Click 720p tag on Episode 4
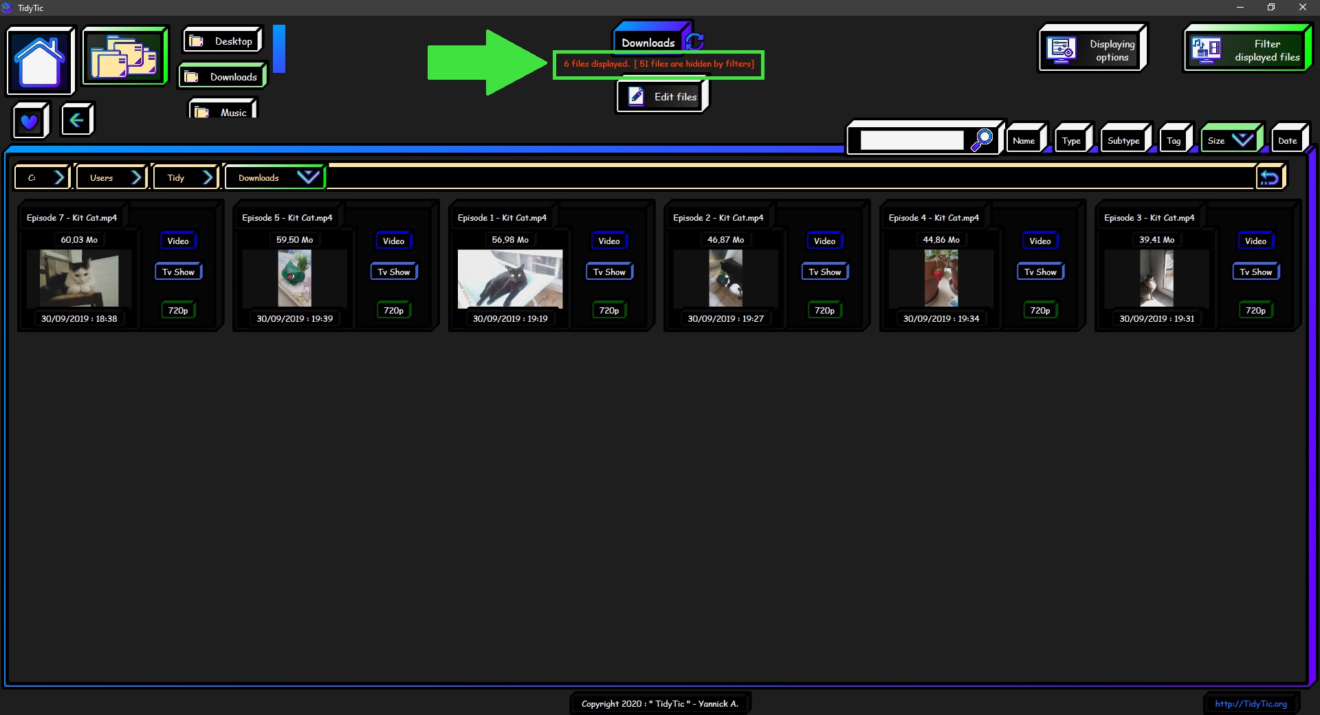The width and height of the screenshot is (1320, 715). tap(1040, 310)
